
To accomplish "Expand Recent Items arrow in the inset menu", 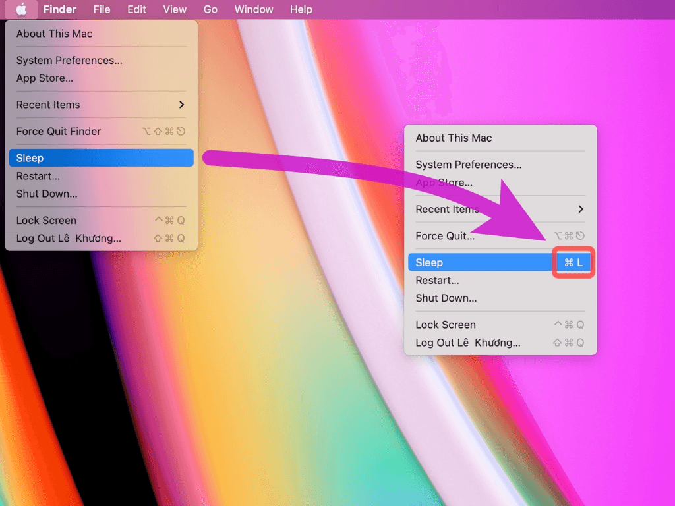I will click(x=580, y=209).
